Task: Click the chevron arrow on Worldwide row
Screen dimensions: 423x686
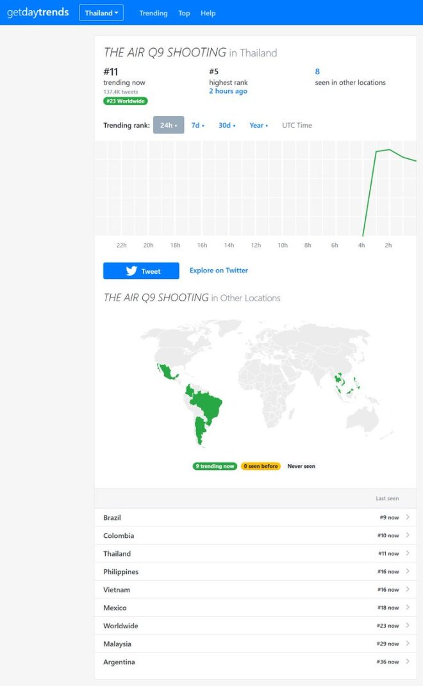Action: 408,625
